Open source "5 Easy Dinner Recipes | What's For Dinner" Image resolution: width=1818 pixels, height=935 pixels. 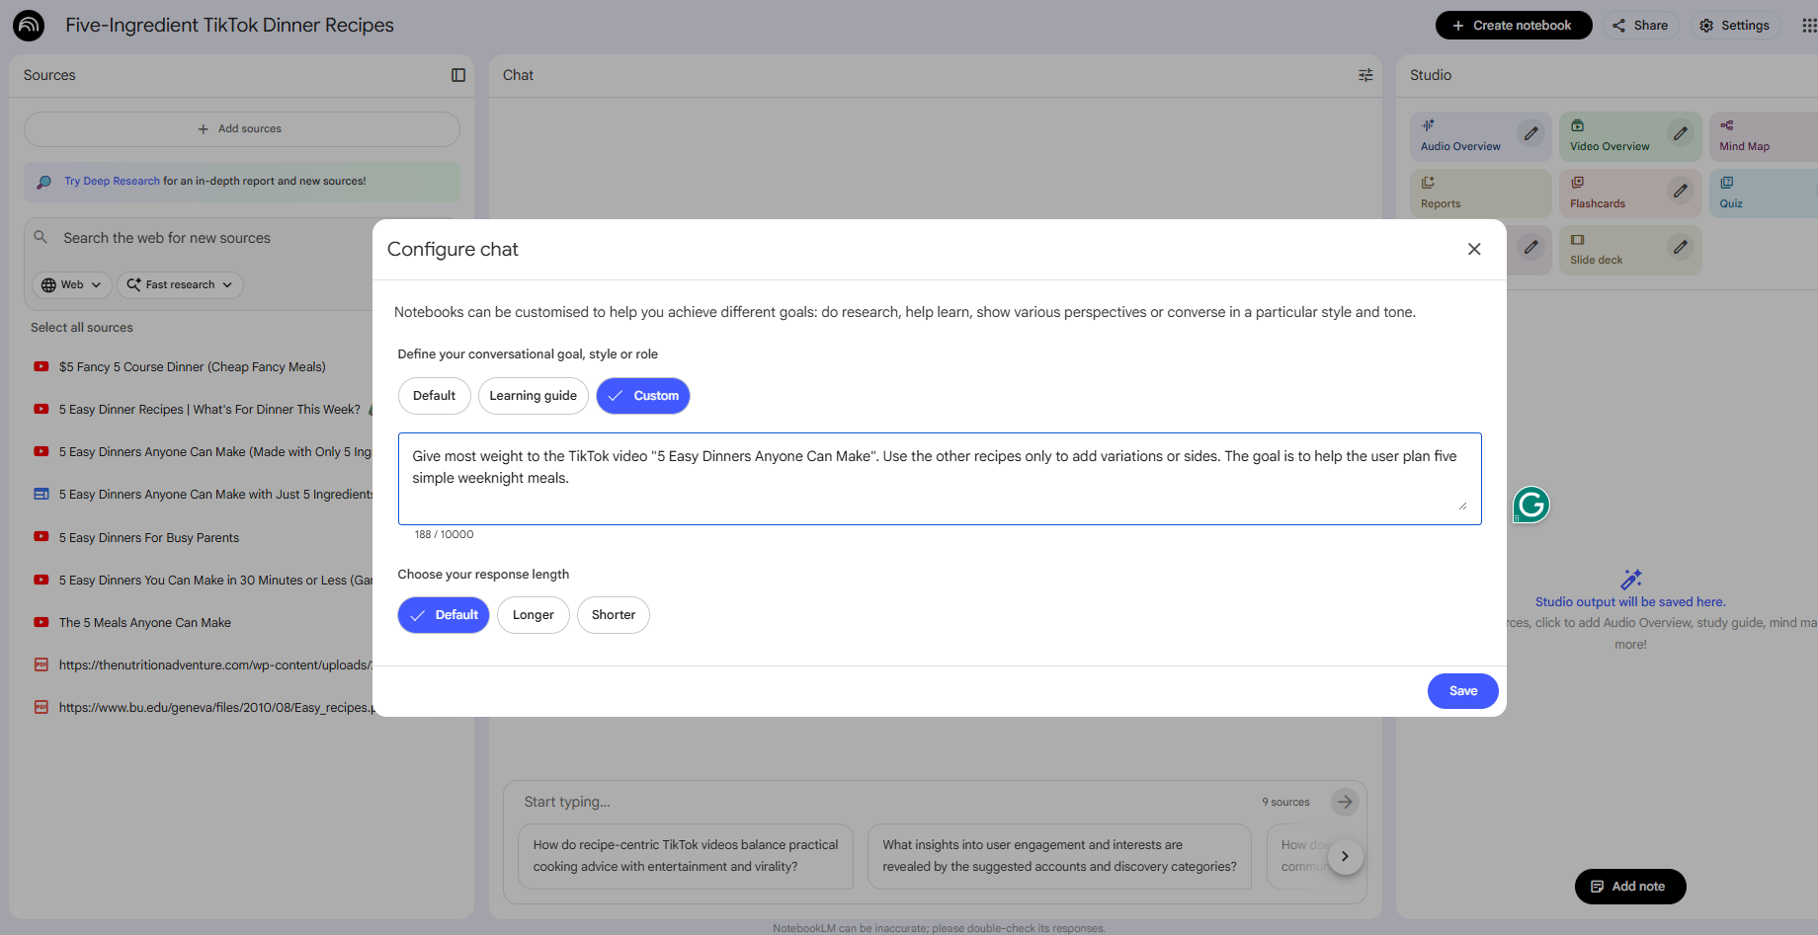210,410
